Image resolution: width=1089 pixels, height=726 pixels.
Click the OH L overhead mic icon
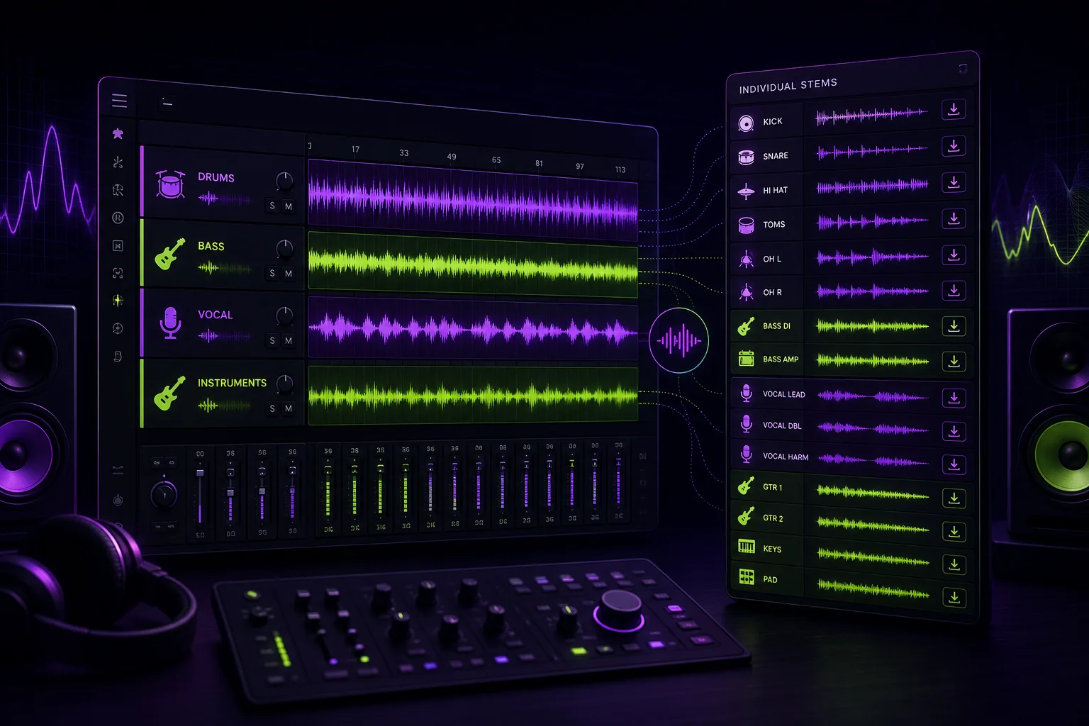[x=746, y=259]
